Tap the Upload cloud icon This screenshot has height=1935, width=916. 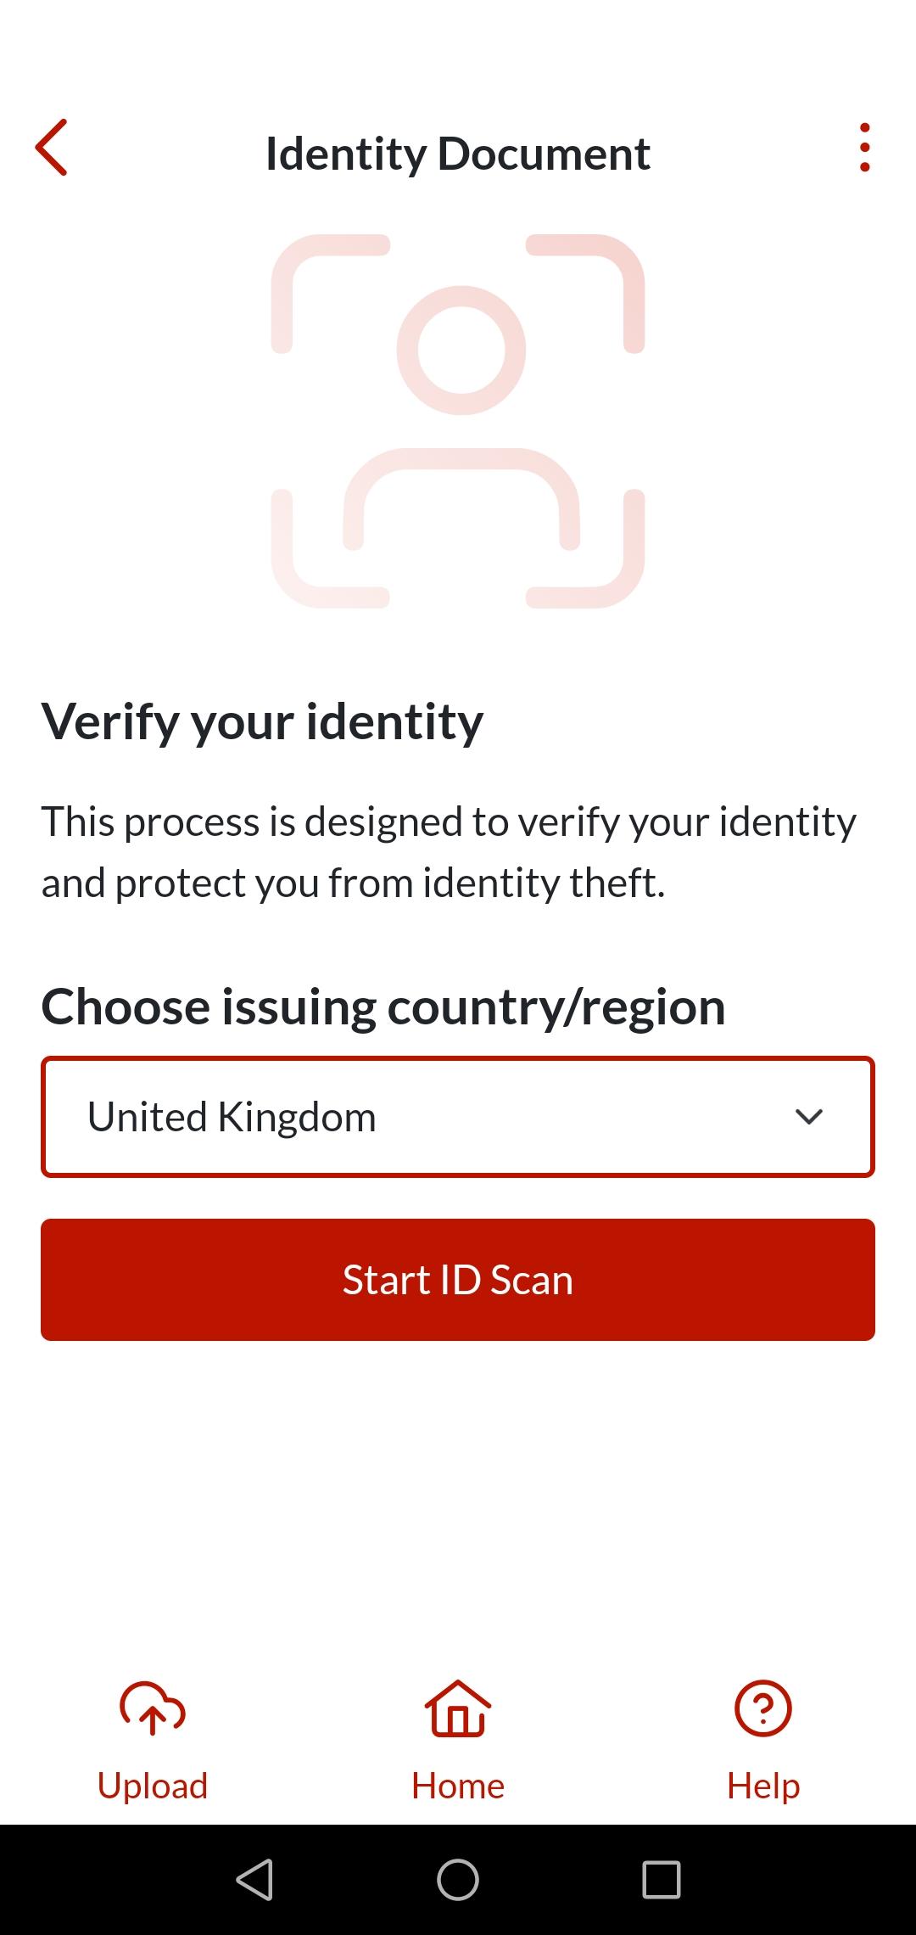153,1708
